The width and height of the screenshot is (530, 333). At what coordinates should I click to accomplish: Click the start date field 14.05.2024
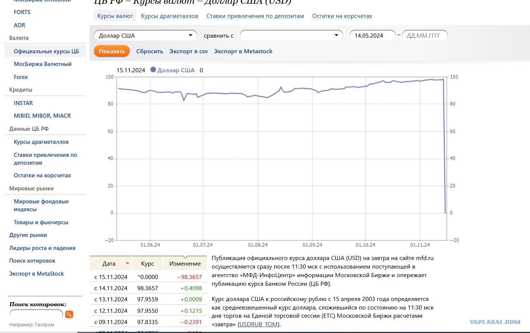tap(372, 35)
